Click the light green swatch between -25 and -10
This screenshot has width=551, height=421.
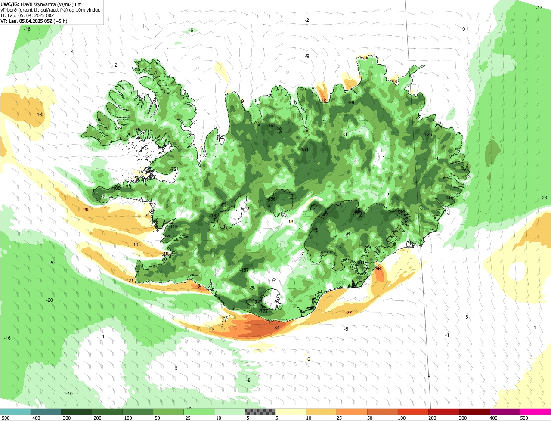click(199, 412)
